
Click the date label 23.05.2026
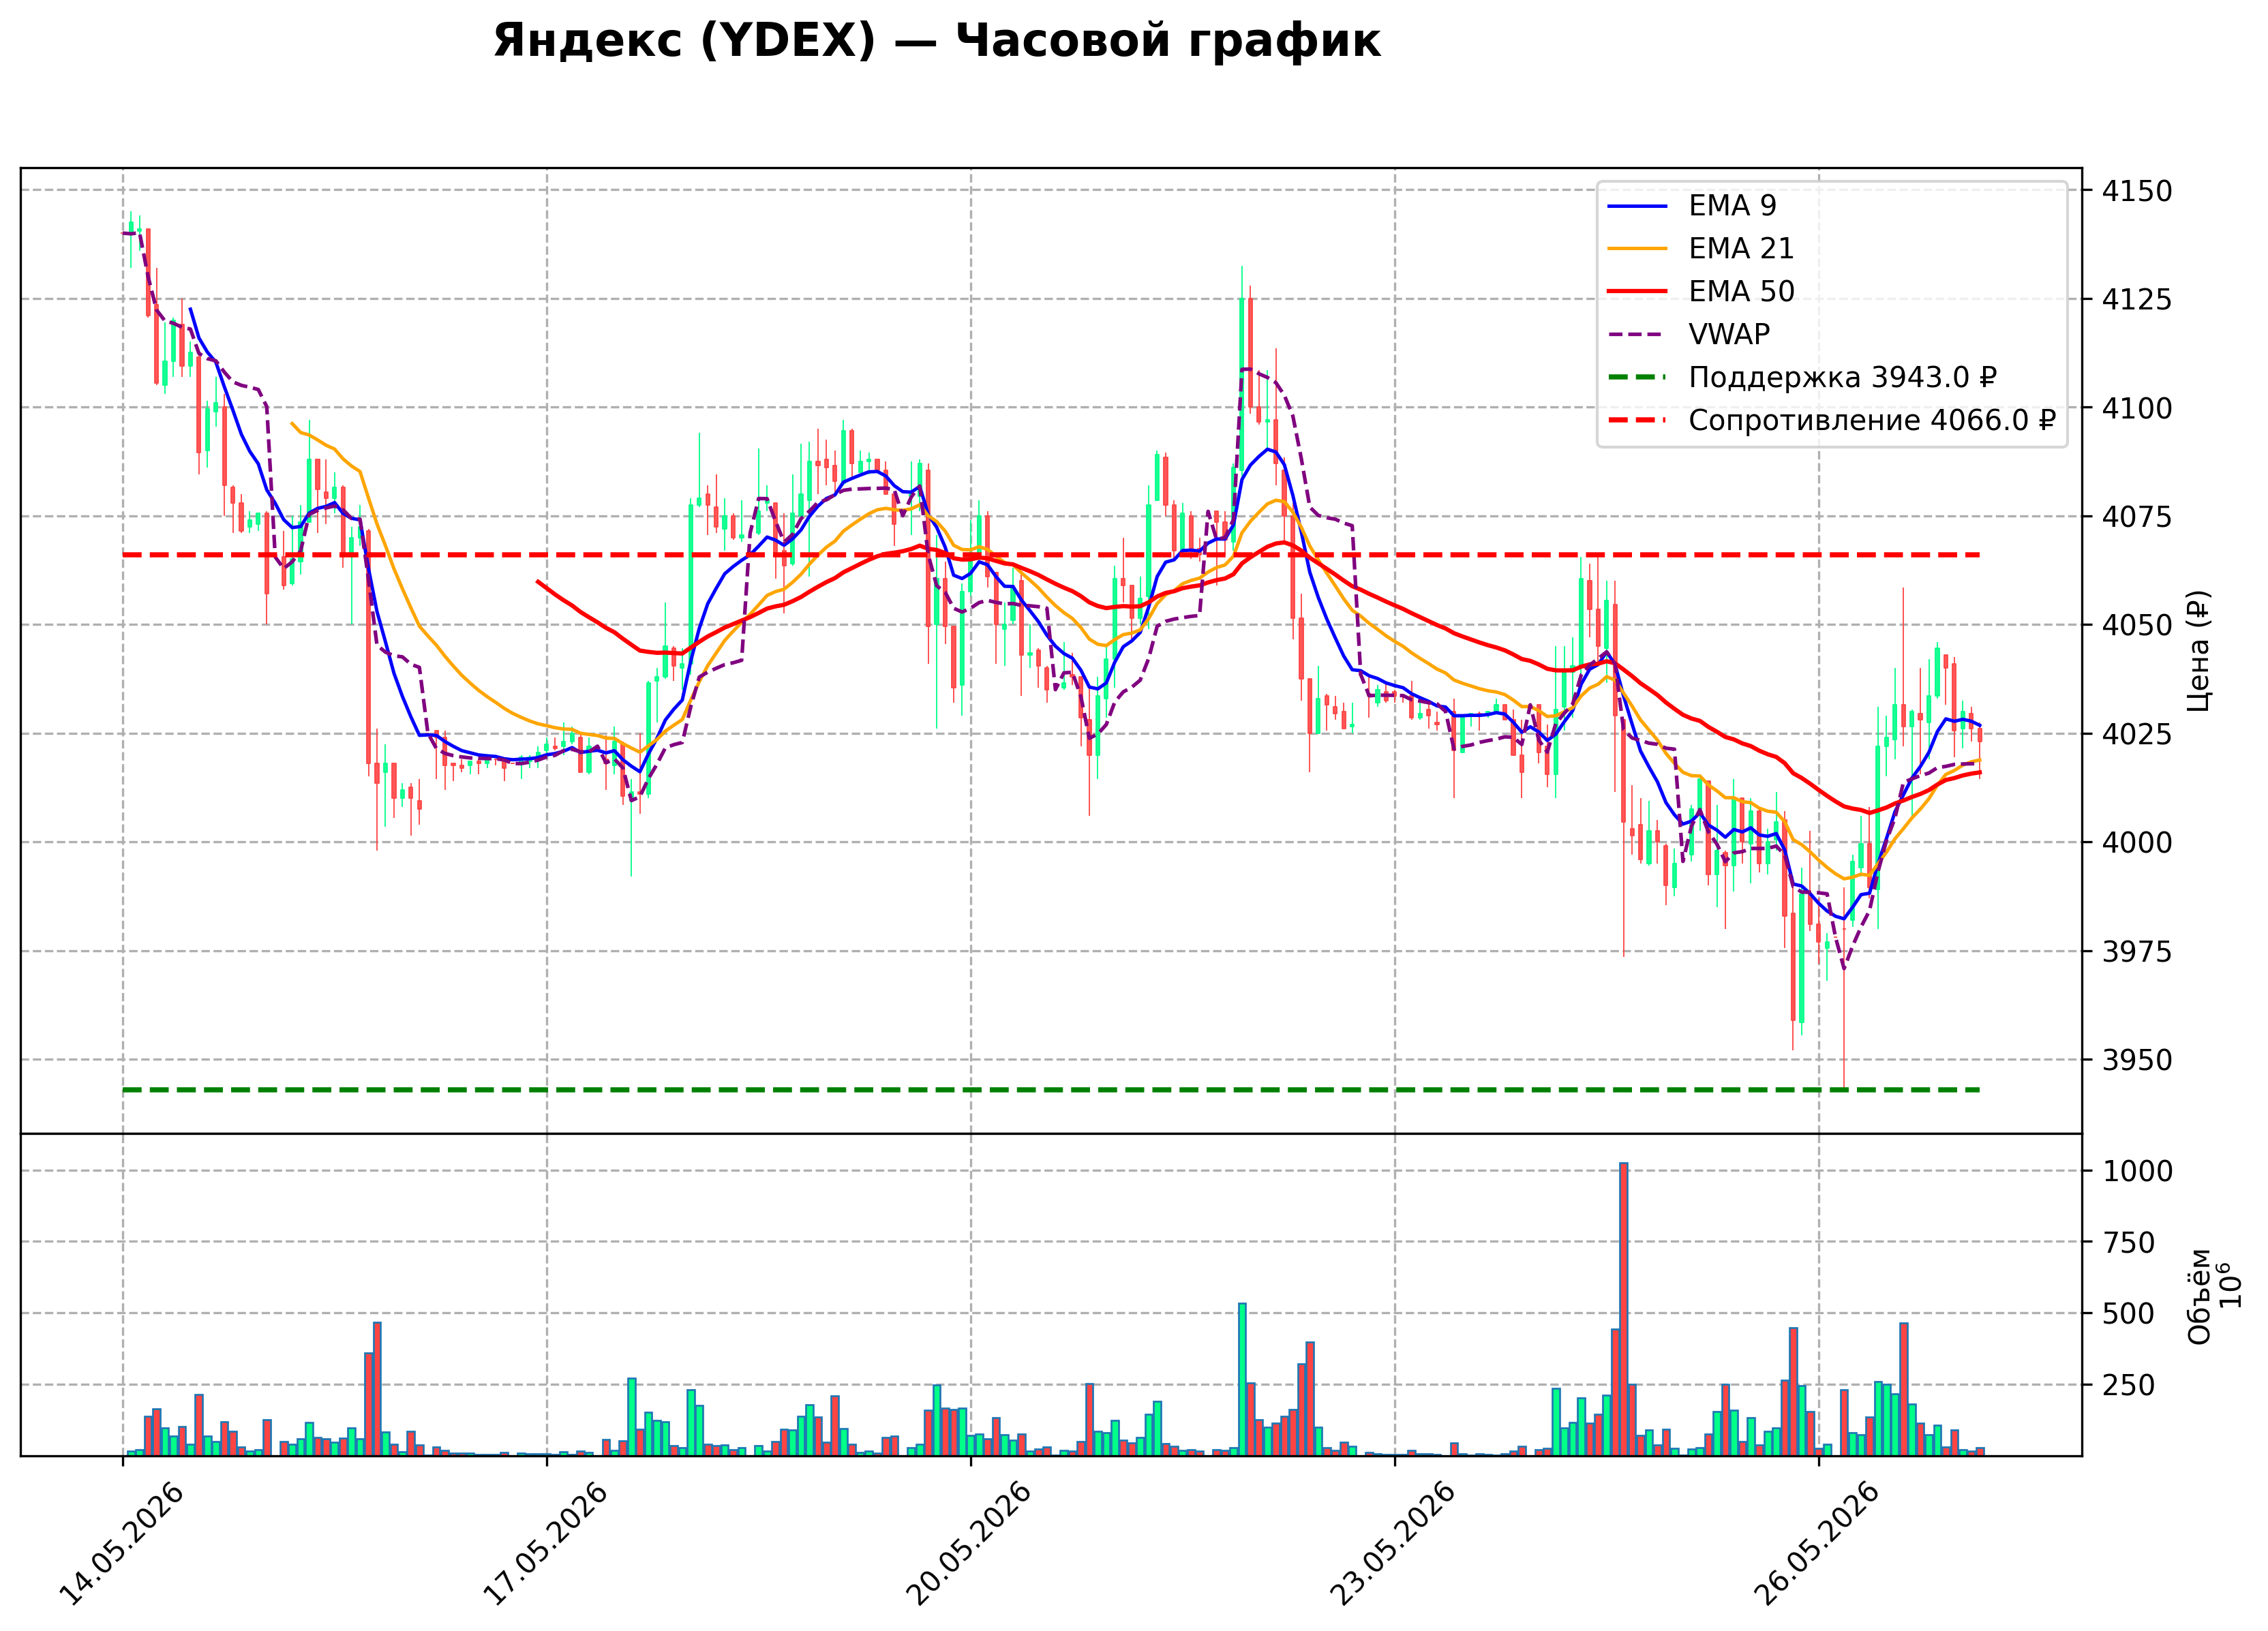click(x=1393, y=1543)
